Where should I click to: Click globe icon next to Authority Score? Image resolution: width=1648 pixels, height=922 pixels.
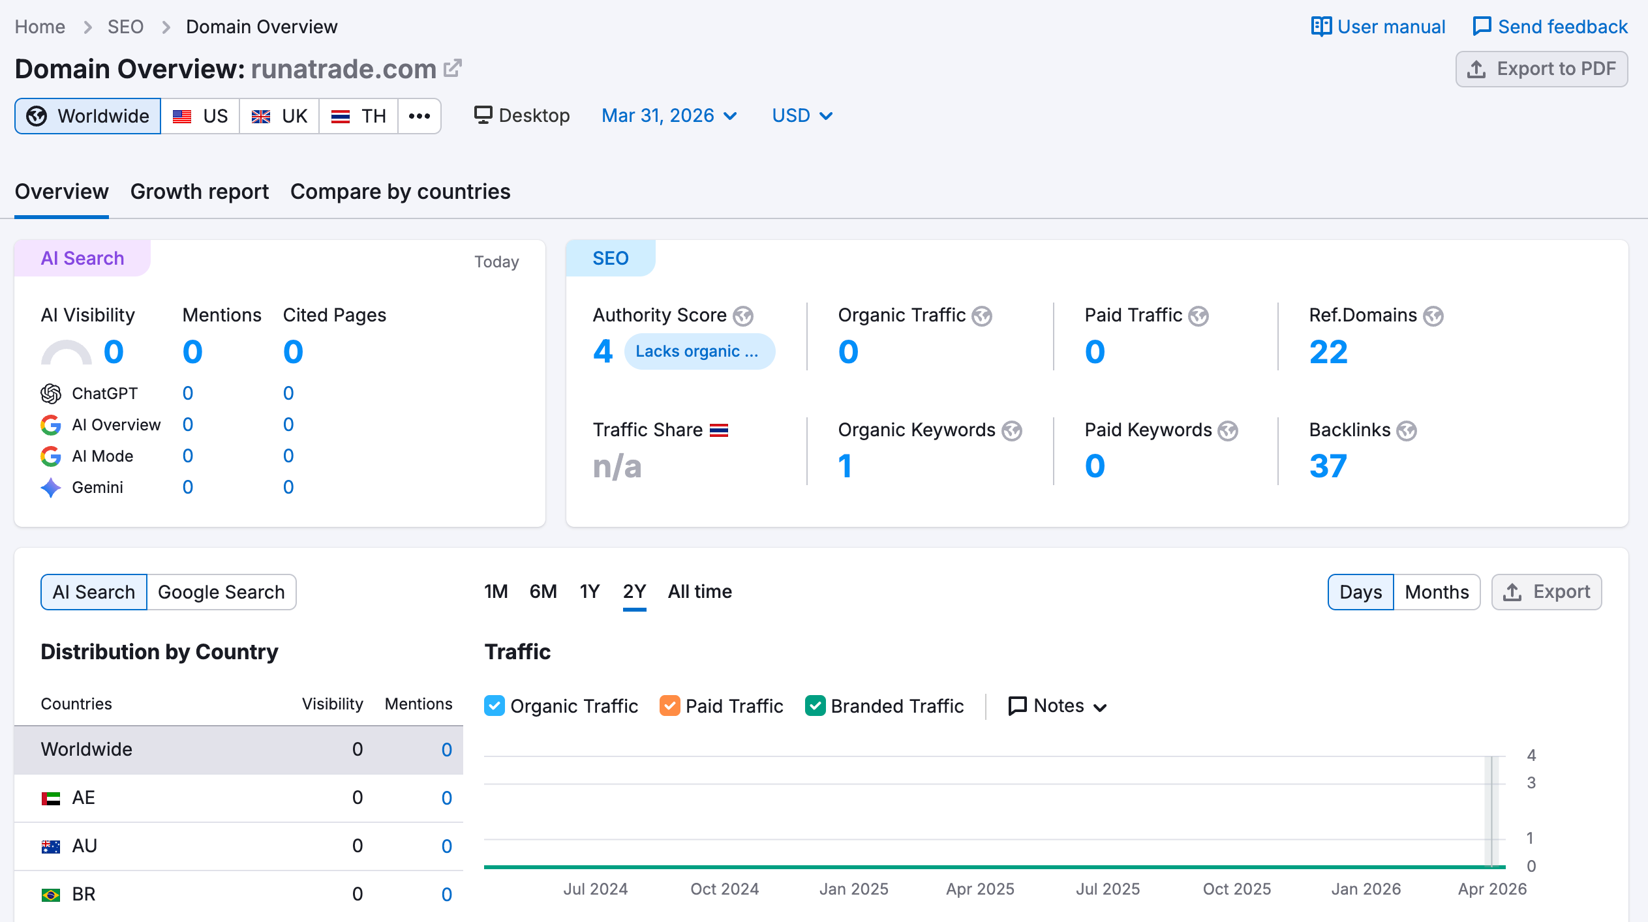click(x=743, y=316)
